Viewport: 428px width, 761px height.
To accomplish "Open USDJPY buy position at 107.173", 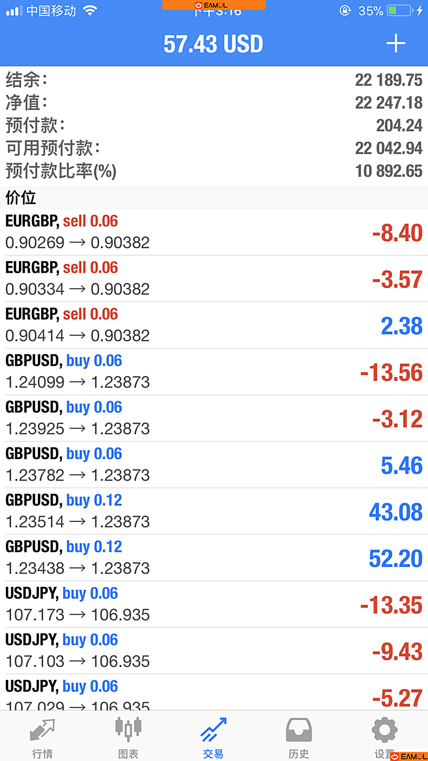I will tap(214, 604).
